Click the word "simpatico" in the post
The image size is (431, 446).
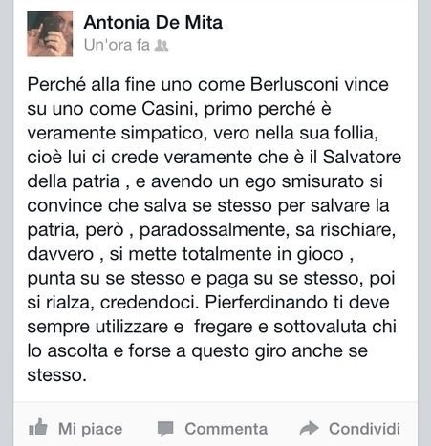coord(162,134)
